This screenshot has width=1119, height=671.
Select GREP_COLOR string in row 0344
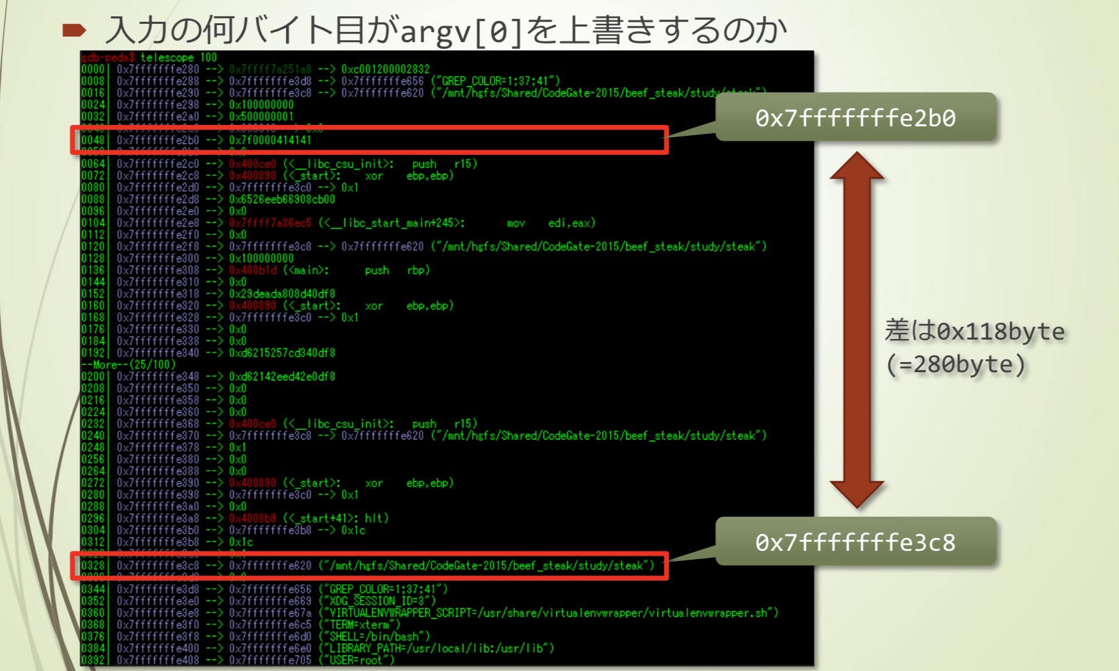(384, 590)
